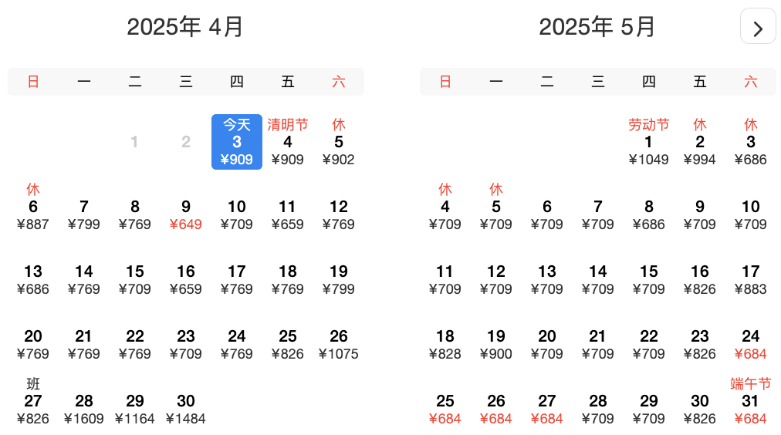Pick May 8 priced ¥686
The height and width of the screenshot is (435, 781).
click(x=648, y=215)
